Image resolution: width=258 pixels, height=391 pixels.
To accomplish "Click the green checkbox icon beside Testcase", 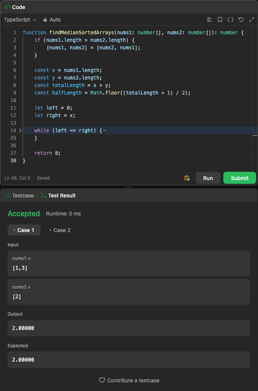I will tap(8, 195).
